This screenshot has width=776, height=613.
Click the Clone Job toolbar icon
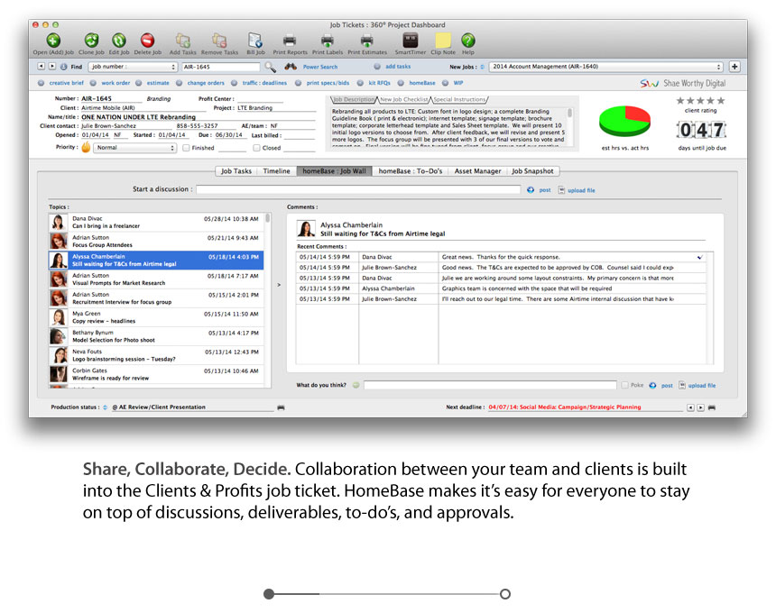tap(91, 41)
